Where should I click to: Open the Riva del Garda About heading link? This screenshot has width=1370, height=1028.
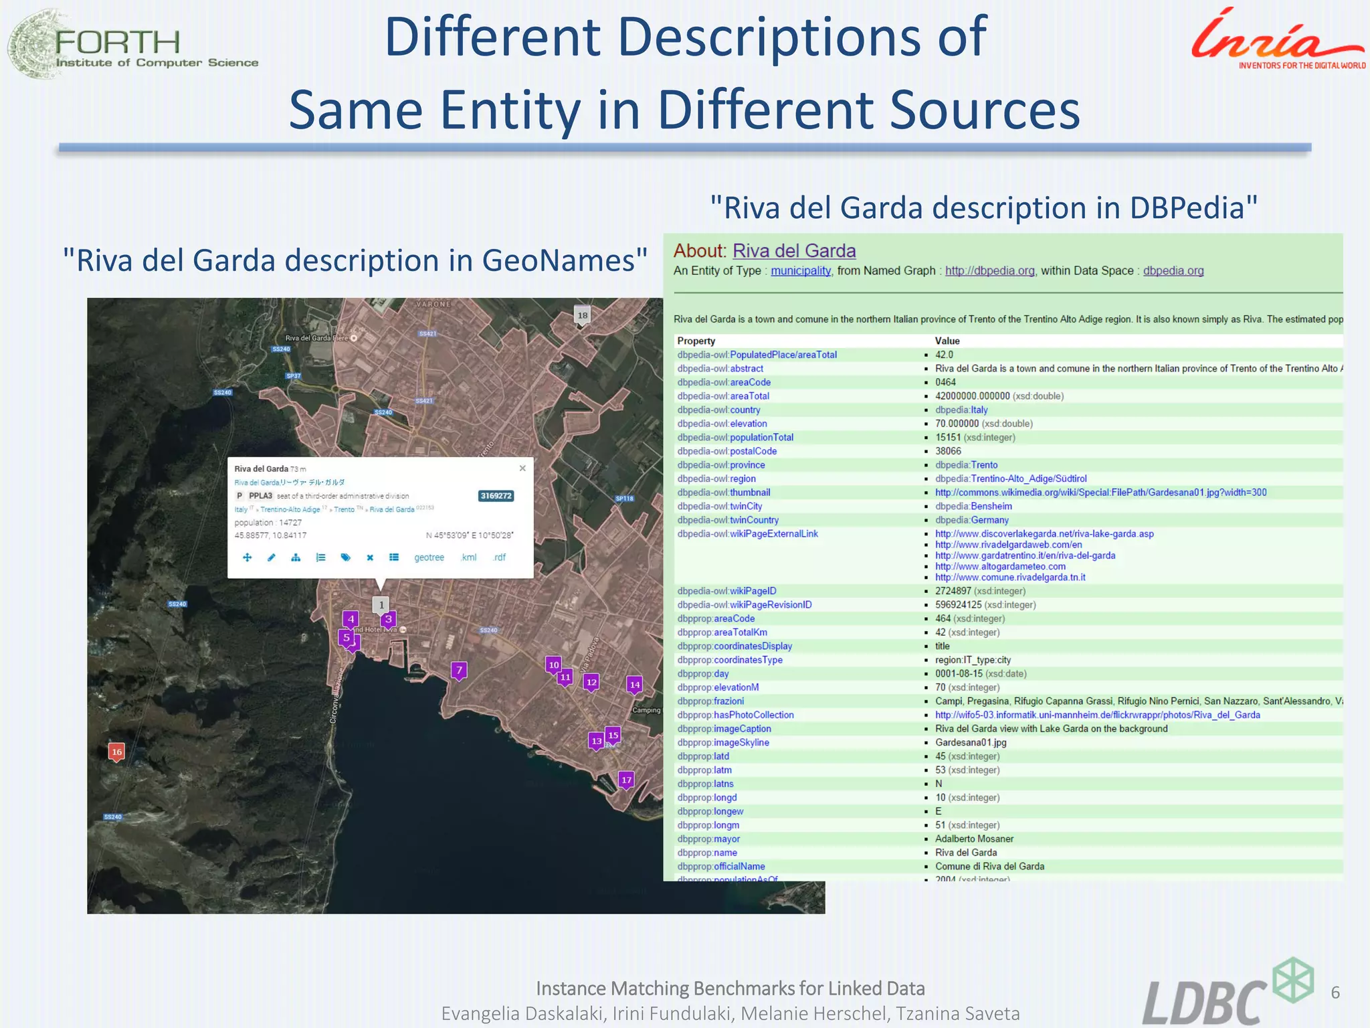[794, 251]
